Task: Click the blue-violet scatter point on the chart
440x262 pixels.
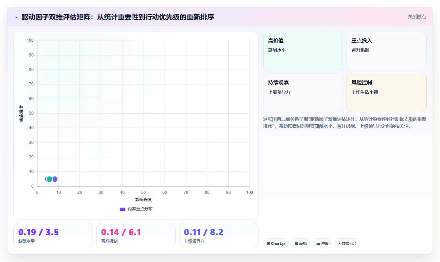Action: (x=55, y=179)
